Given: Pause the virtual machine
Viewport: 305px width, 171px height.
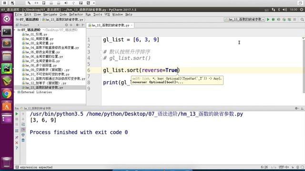Looking at the screenshot, I should pyautogui.click(x=4, y=3).
